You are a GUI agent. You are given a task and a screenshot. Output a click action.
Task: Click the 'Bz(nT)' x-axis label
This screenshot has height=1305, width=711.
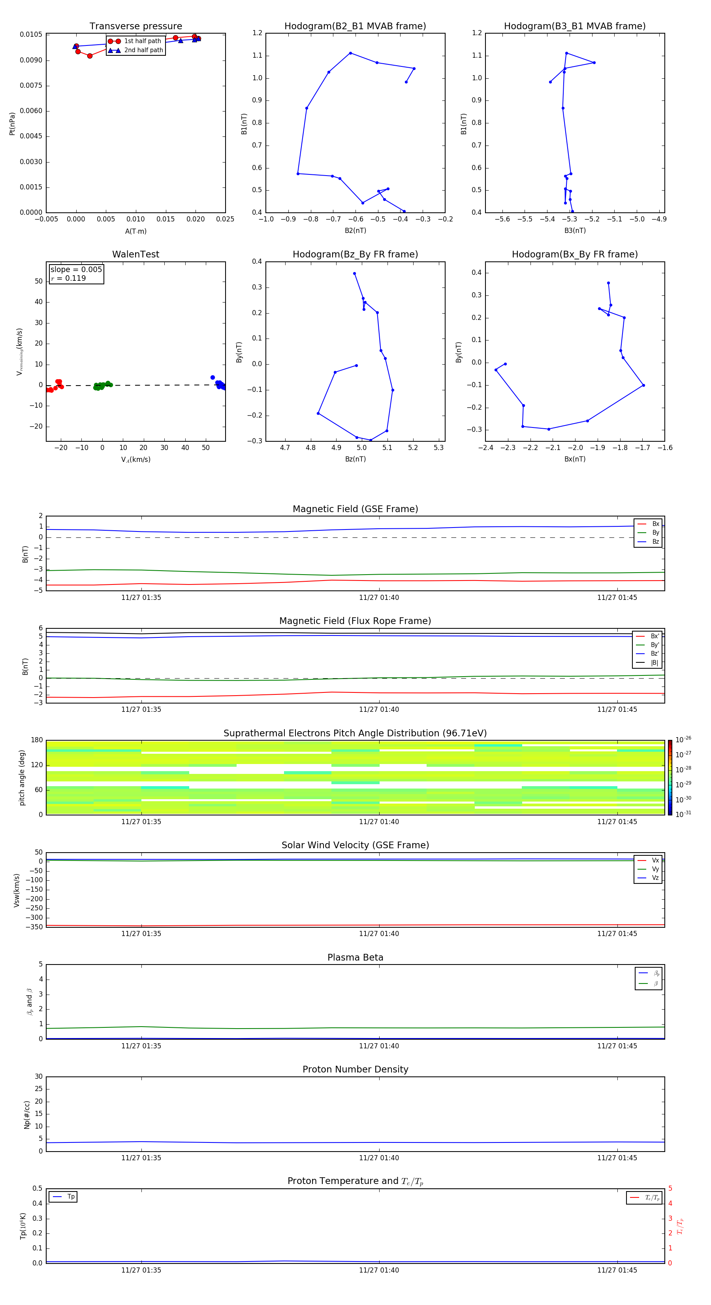pos(355,459)
